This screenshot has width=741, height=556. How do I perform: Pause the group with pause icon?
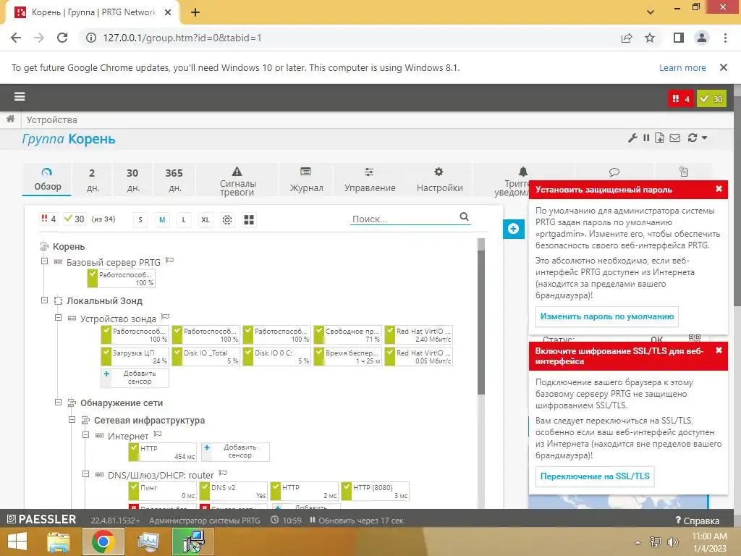(x=646, y=138)
